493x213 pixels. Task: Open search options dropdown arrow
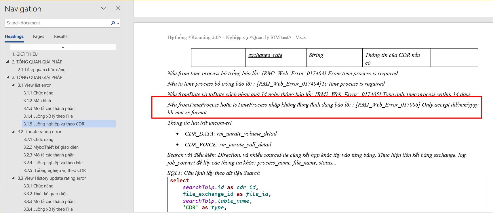point(118,23)
